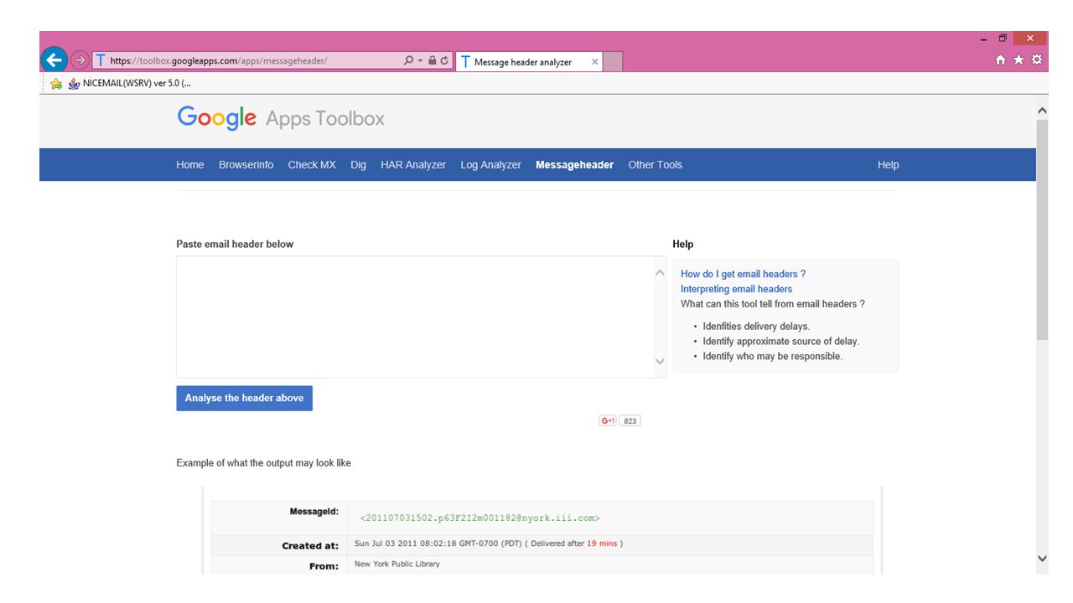Refresh the page with reload icon
Screen dimensions: 1073x603
(x=444, y=60)
